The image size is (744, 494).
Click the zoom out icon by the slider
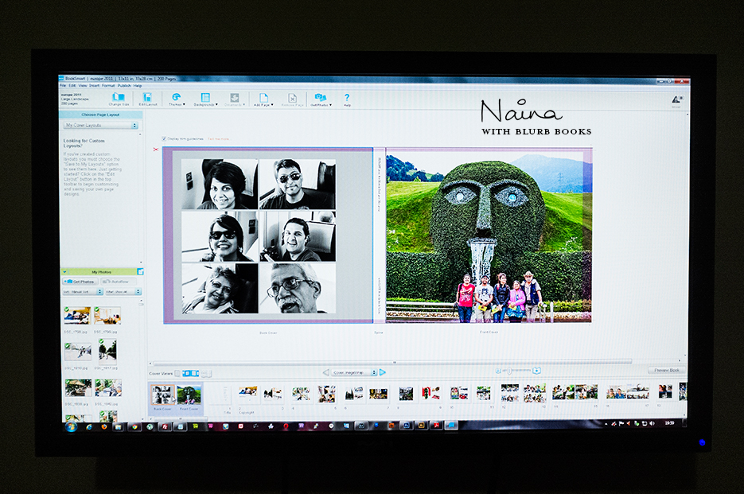[x=498, y=371]
